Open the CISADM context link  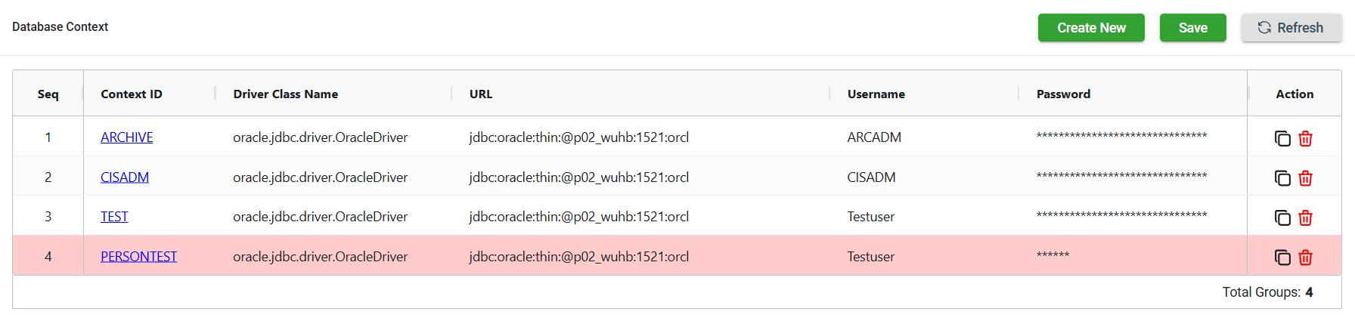(x=125, y=177)
